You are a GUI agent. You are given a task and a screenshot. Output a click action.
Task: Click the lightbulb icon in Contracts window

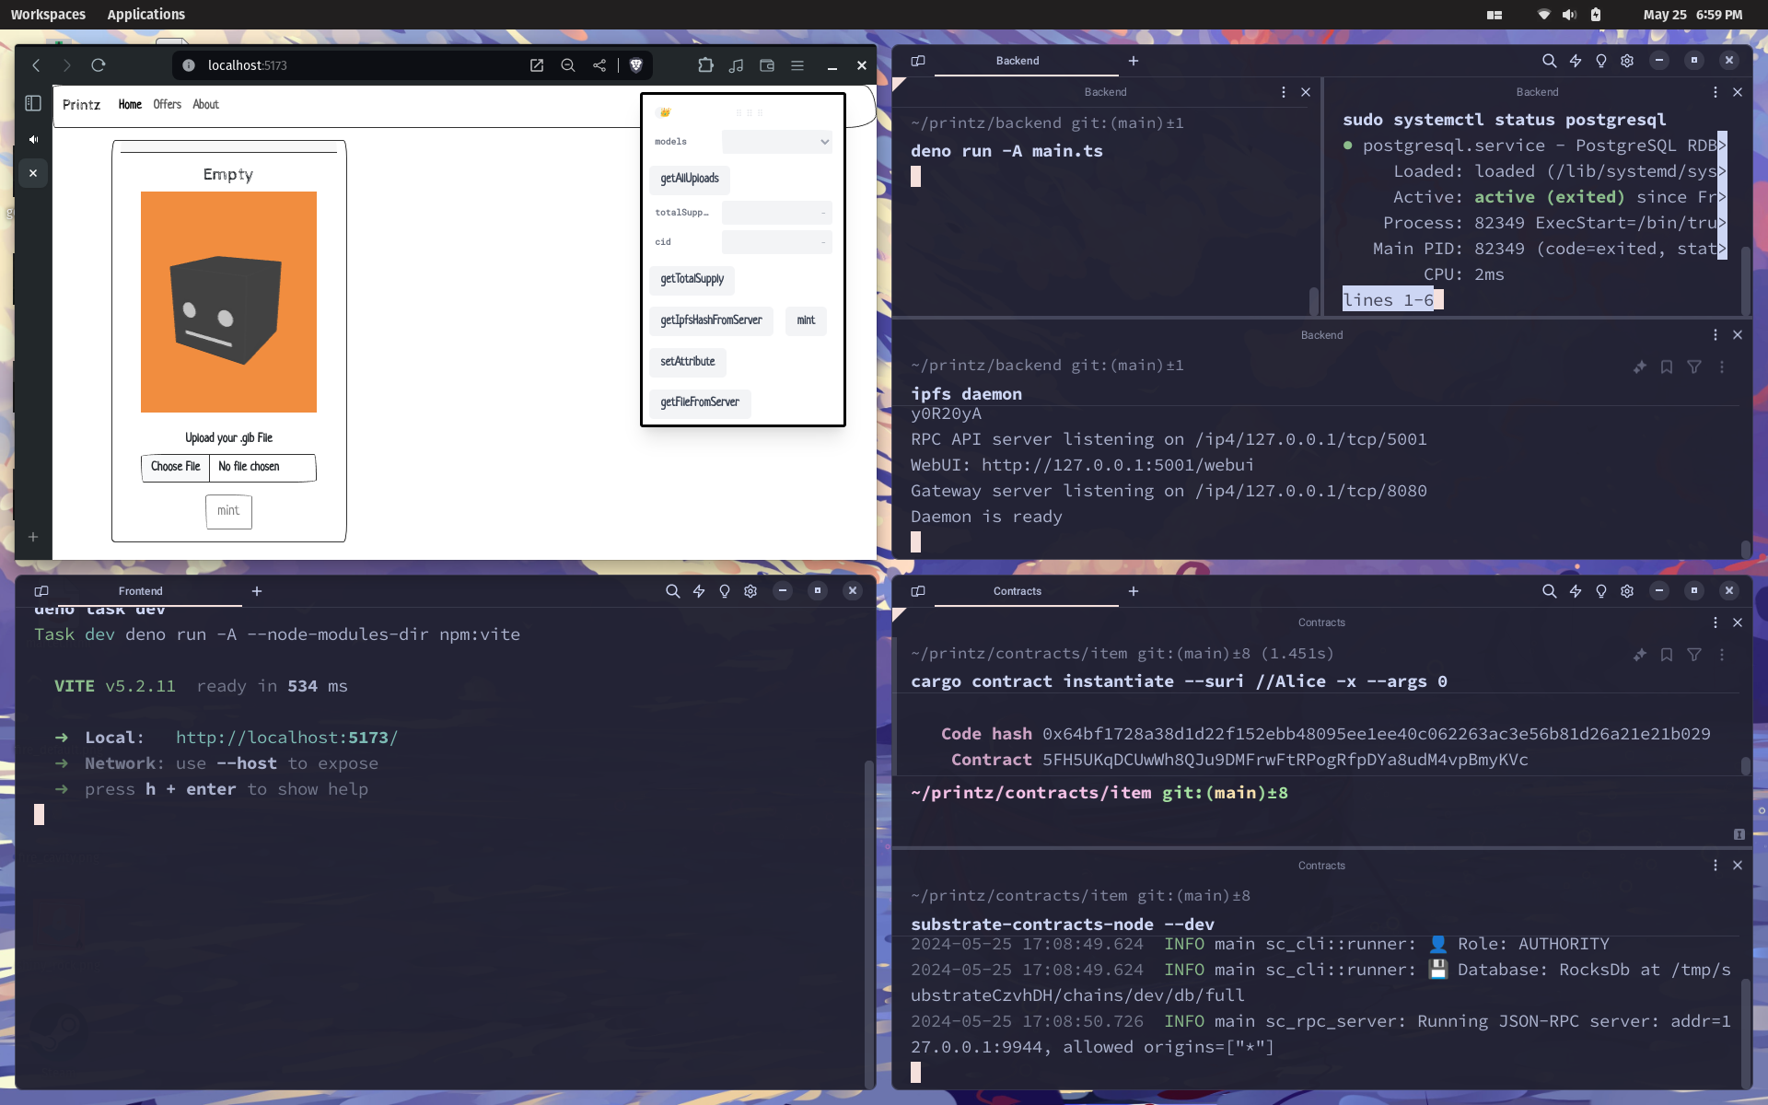point(1601,591)
